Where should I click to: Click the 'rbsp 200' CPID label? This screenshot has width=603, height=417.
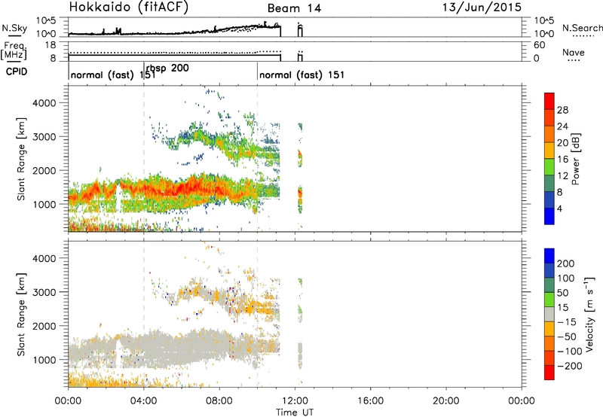coord(167,68)
